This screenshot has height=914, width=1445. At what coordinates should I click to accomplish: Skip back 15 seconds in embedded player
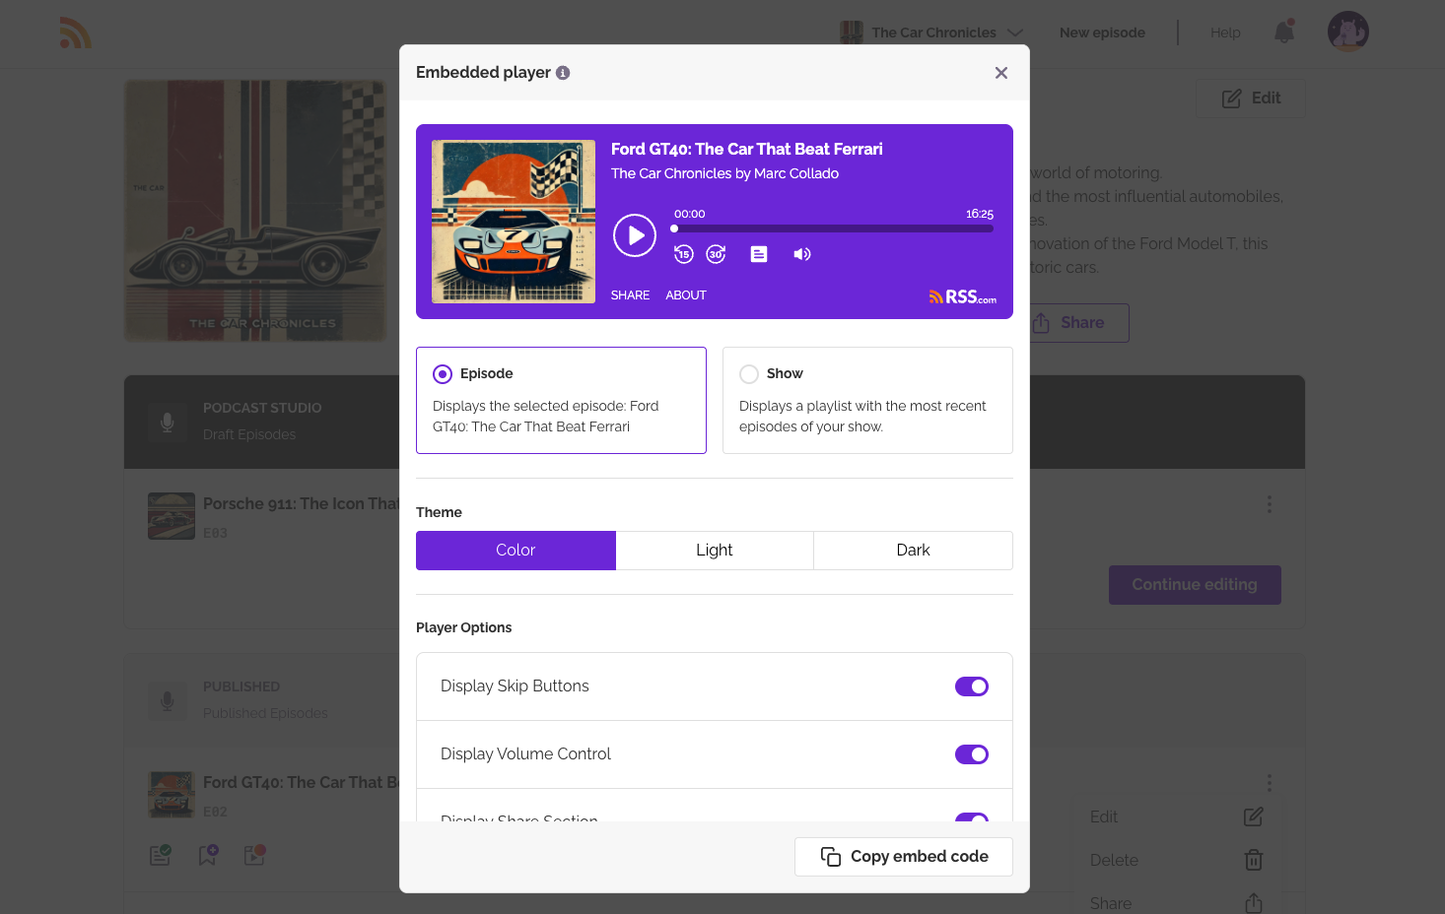[684, 254]
